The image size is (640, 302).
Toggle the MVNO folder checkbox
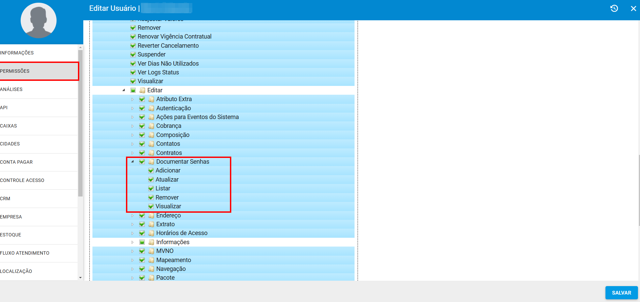tap(142, 251)
